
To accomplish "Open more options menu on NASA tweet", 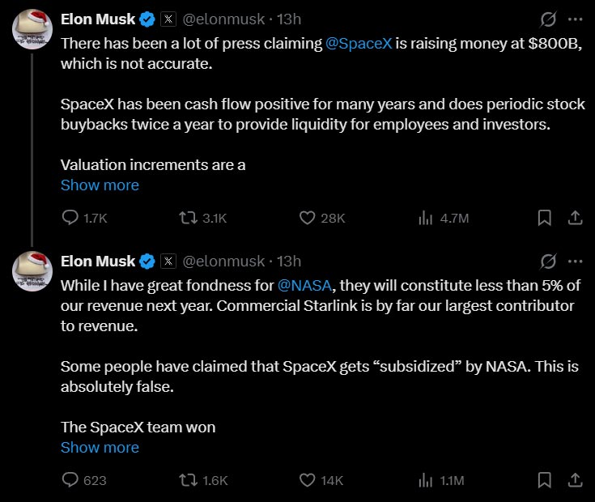I will click(x=576, y=262).
